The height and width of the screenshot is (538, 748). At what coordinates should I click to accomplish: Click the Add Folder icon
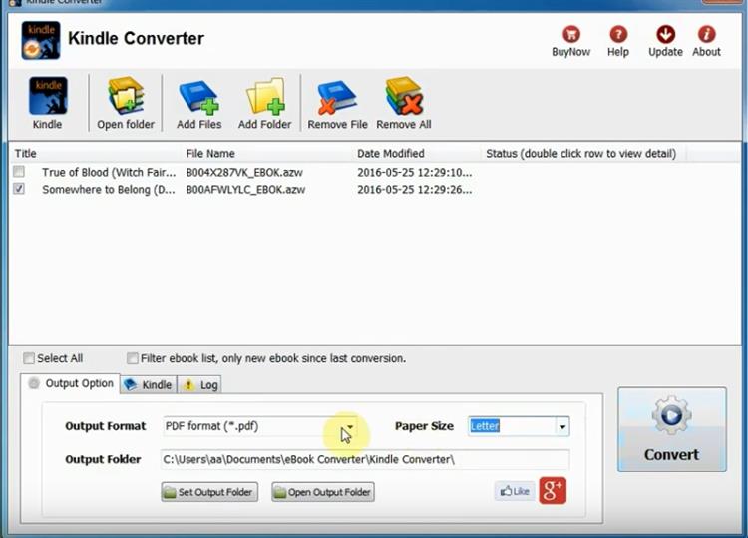pyautogui.click(x=265, y=97)
